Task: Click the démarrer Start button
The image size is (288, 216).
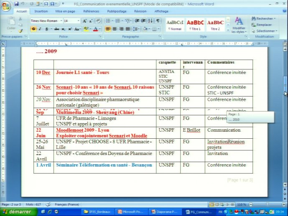Action: (x=18, y=212)
